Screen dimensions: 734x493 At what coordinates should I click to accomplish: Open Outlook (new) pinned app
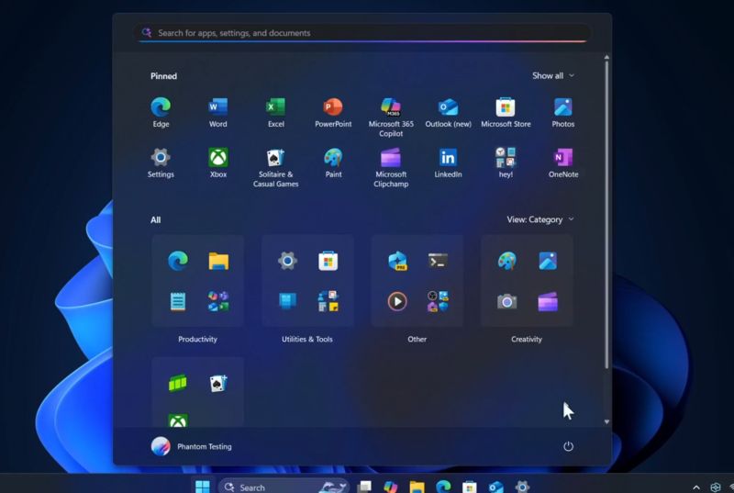(x=448, y=112)
